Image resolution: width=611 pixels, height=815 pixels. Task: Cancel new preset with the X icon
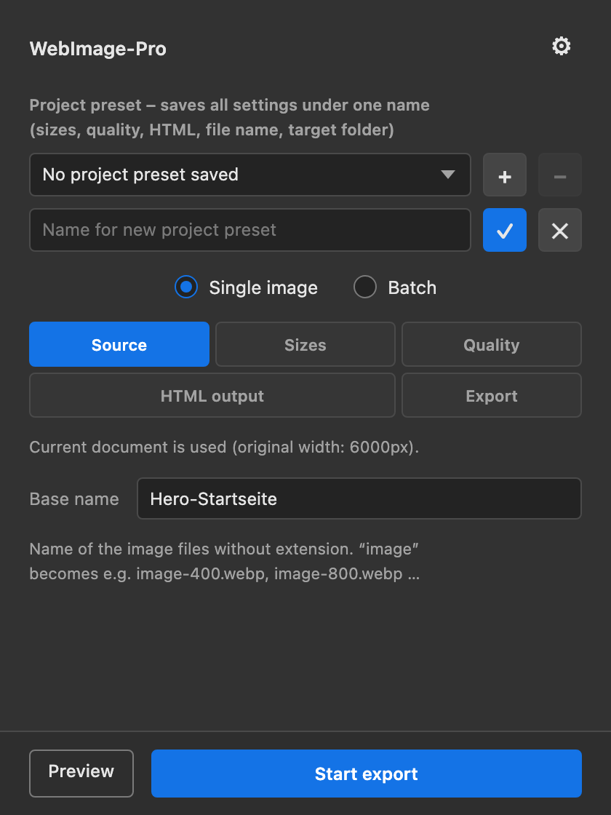tap(559, 230)
